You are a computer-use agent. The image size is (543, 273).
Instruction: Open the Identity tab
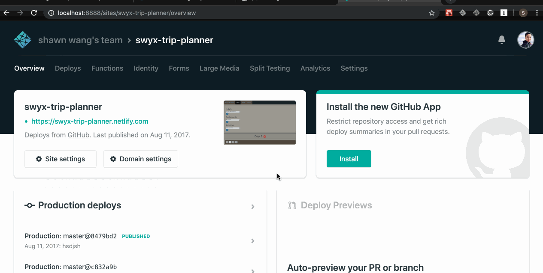tap(146, 68)
